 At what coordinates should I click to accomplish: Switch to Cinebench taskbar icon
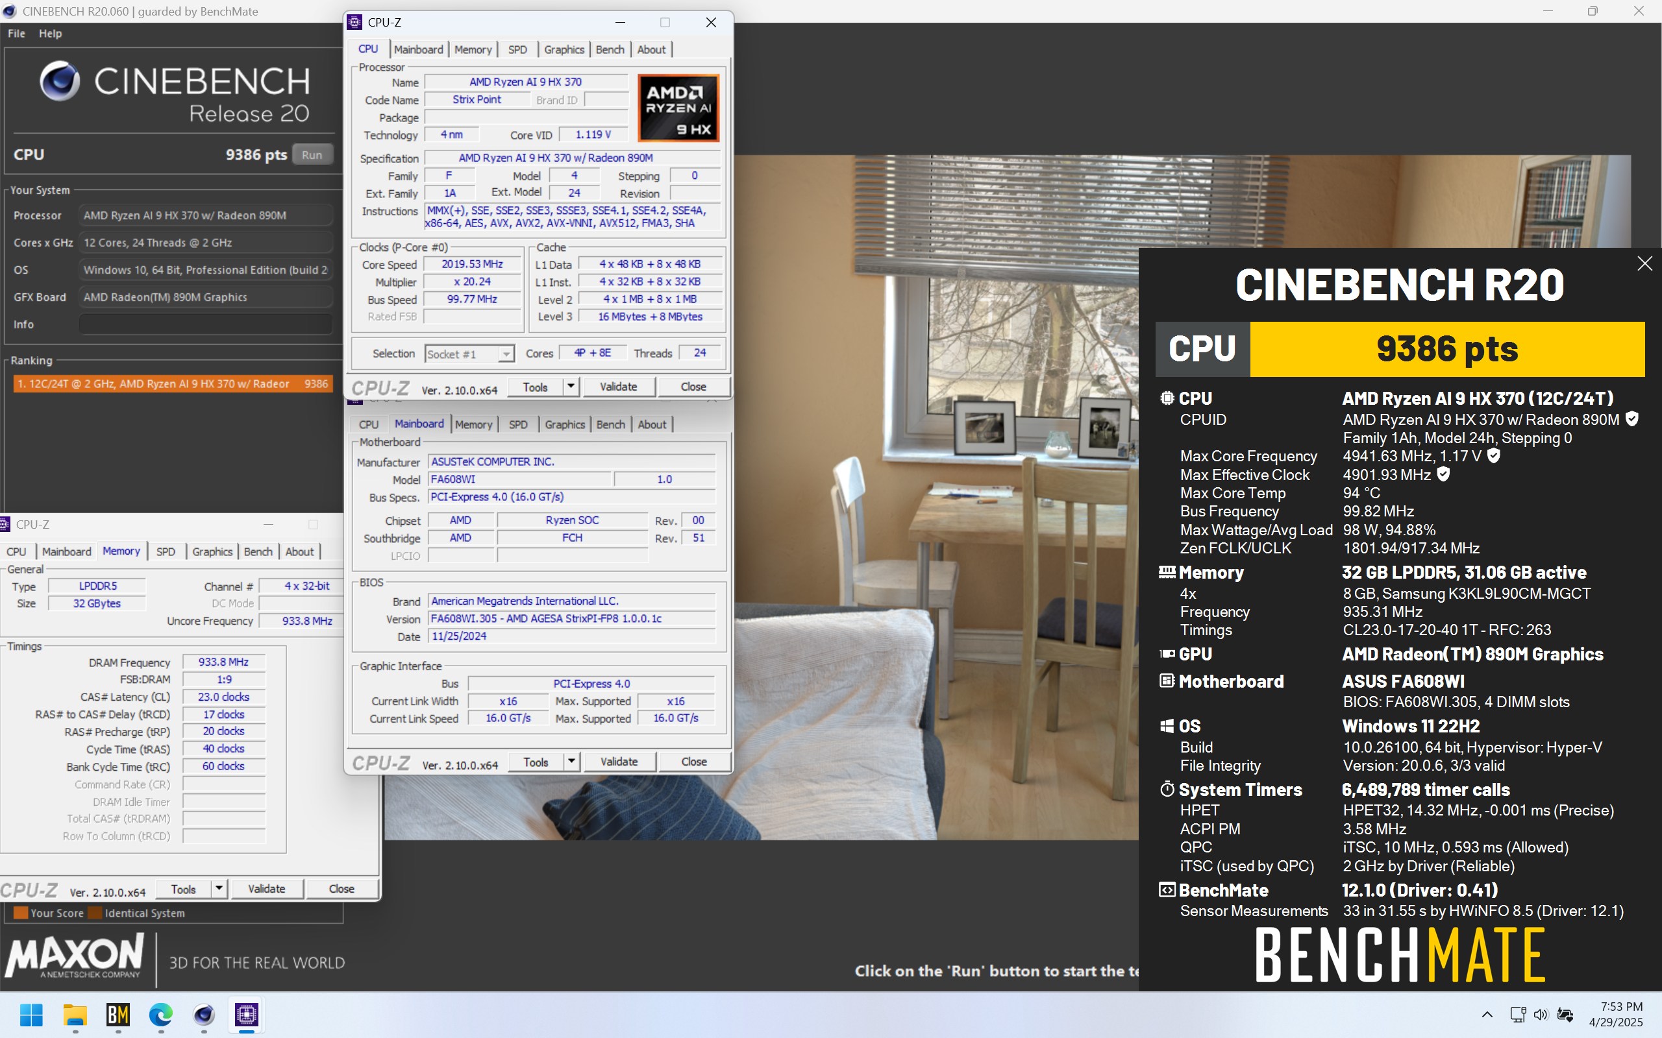point(204,1015)
